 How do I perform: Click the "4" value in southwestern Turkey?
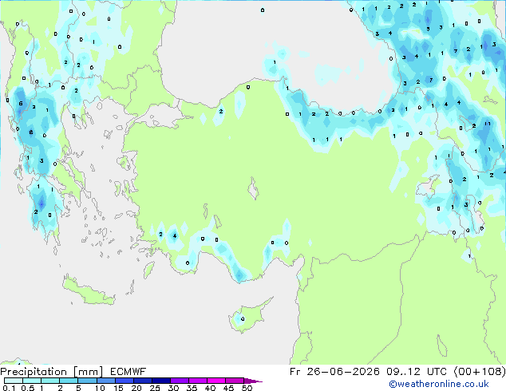tap(175, 235)
